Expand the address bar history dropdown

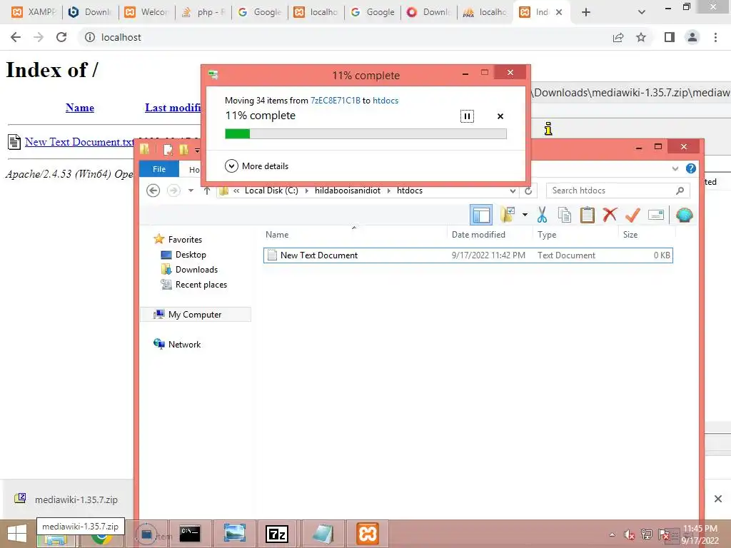(513, 191)
